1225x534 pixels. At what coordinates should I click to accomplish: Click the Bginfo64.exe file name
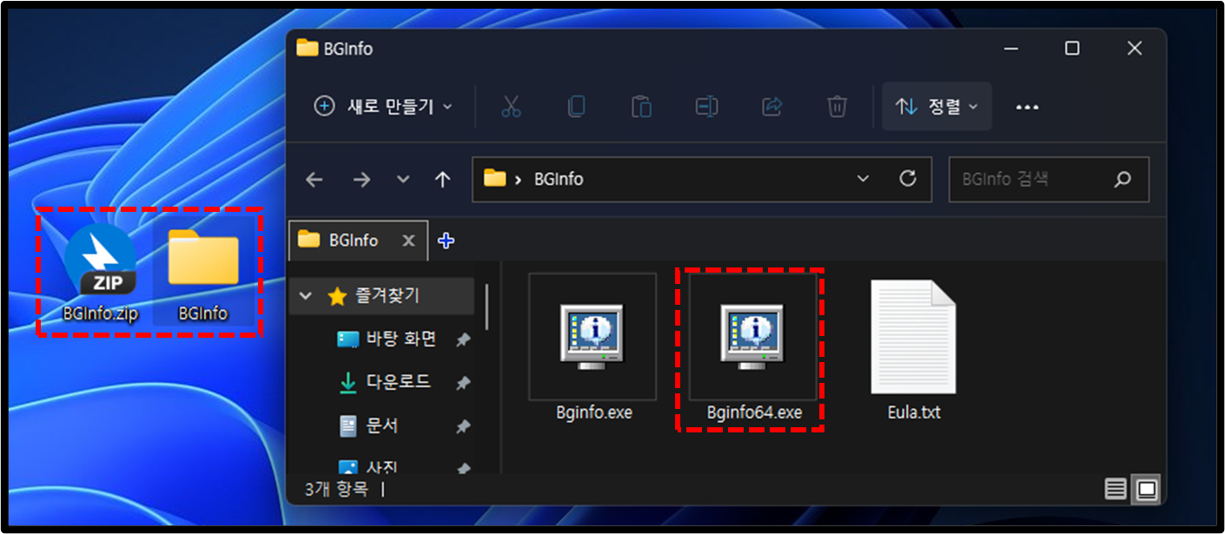tap(754, 413)
